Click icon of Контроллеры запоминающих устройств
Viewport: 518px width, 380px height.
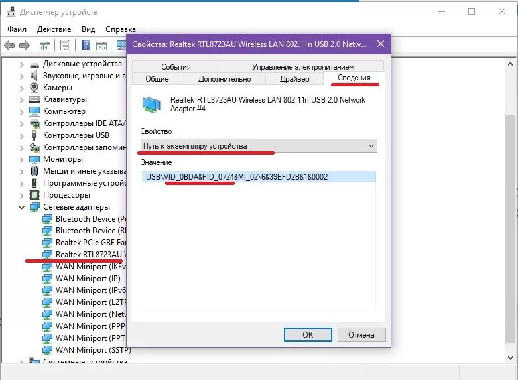pyautogui.click(x=34, y=147)
